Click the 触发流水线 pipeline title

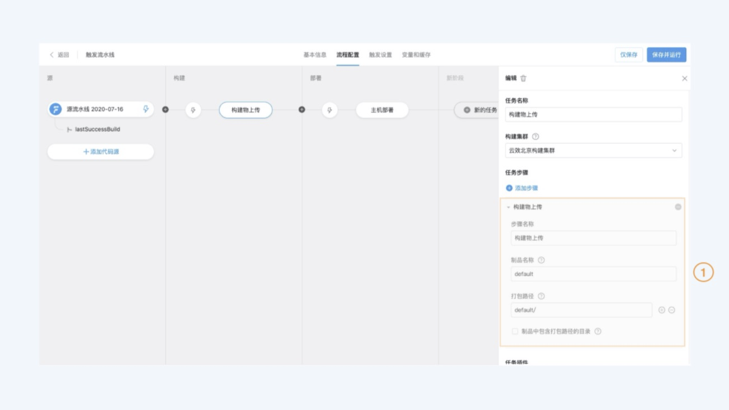point(100,55)
